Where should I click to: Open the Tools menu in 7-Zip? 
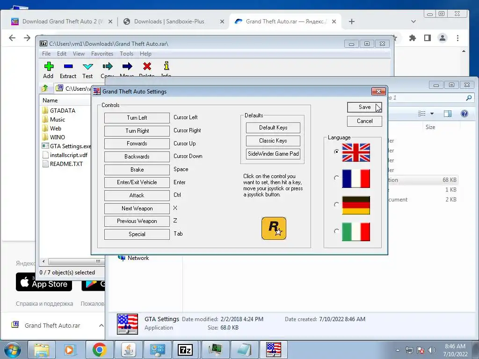coord(126,54)
